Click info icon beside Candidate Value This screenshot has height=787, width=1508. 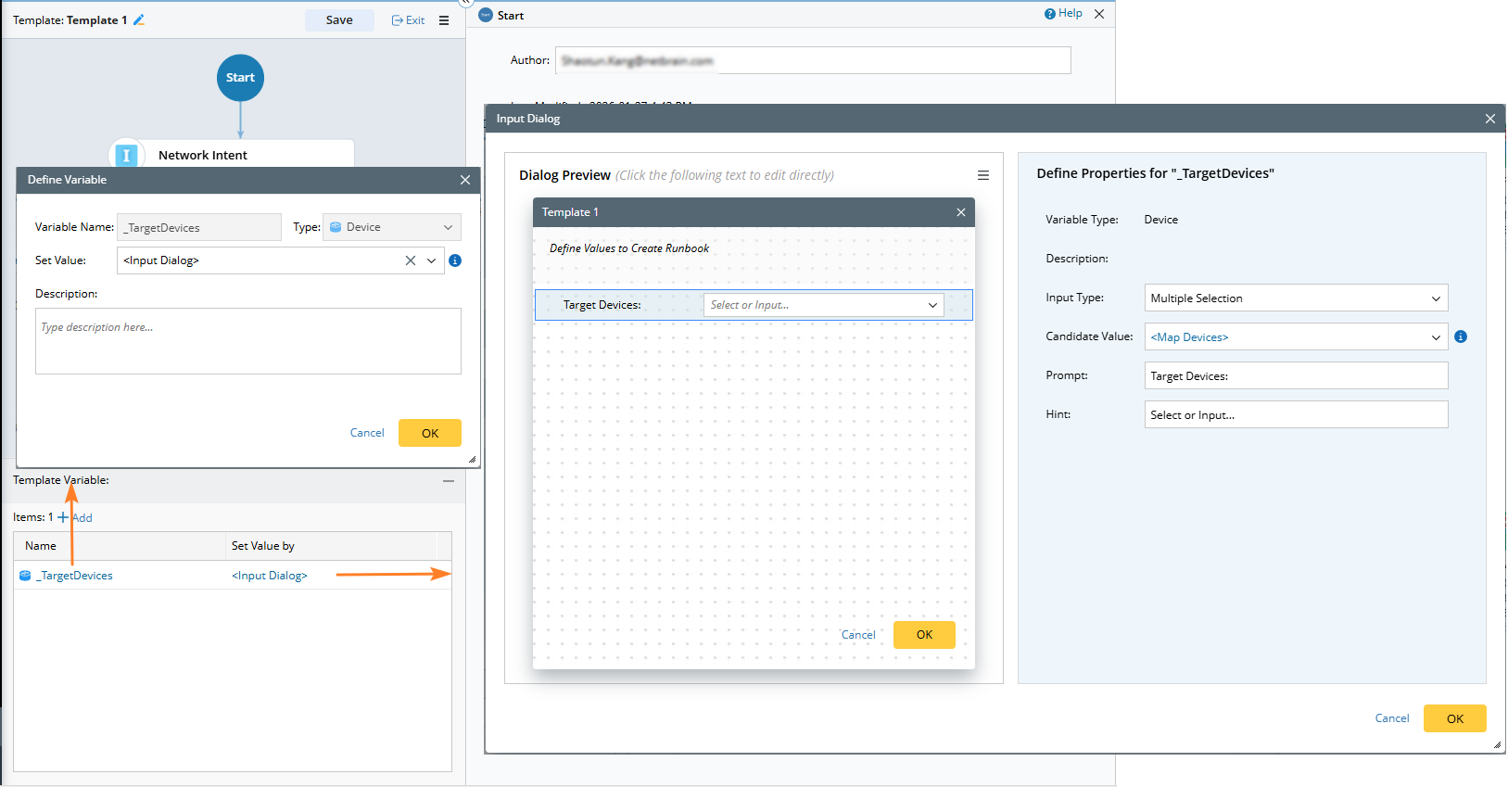click(x=1461, y=336)
